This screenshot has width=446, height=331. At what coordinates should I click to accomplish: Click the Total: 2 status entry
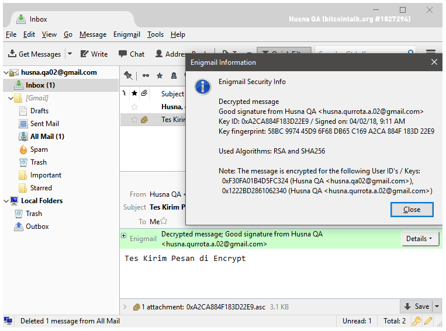click(x=394, y=321)
